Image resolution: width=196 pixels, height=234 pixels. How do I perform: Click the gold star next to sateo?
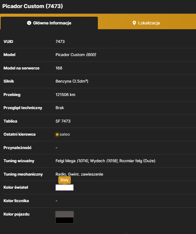point(57,134)
